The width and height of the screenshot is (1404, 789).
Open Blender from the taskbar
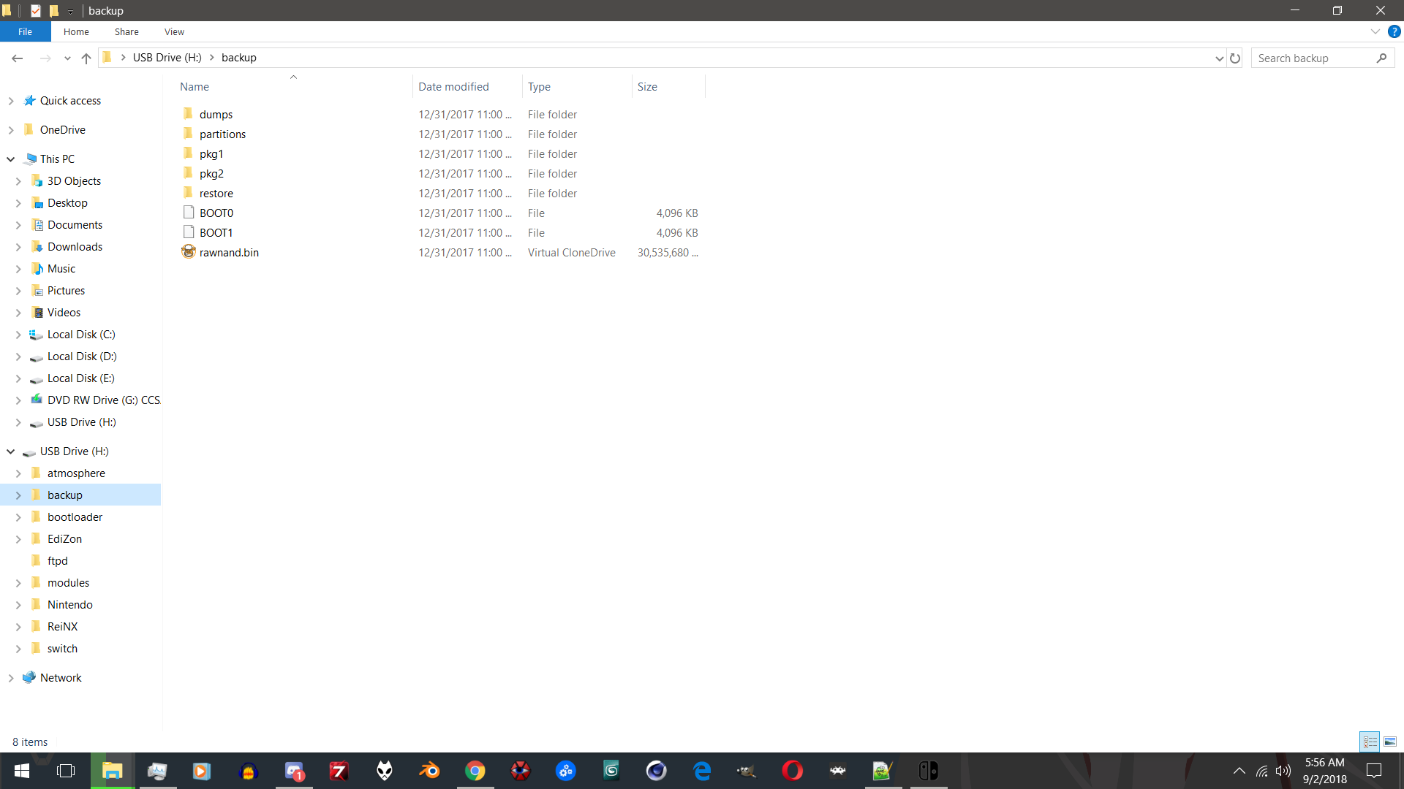coord(430,771)
